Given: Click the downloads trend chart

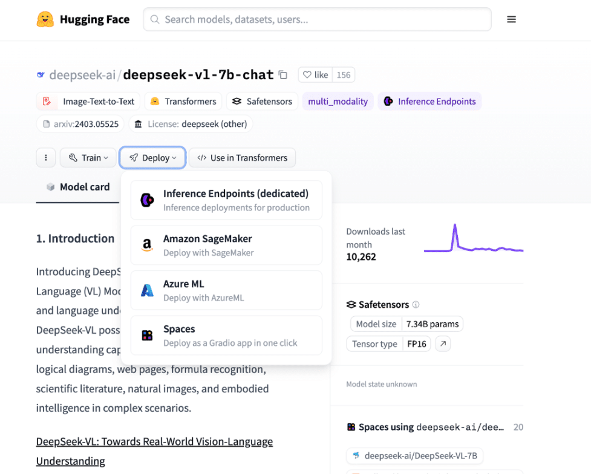Looking at the screenshot, I should point(474,238).
